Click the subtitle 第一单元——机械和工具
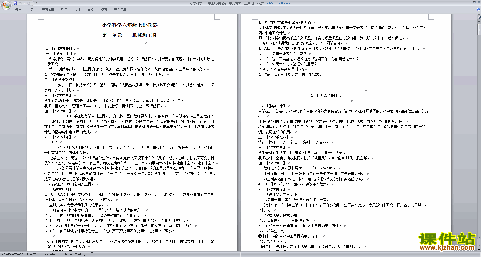 tap(130, 35)
